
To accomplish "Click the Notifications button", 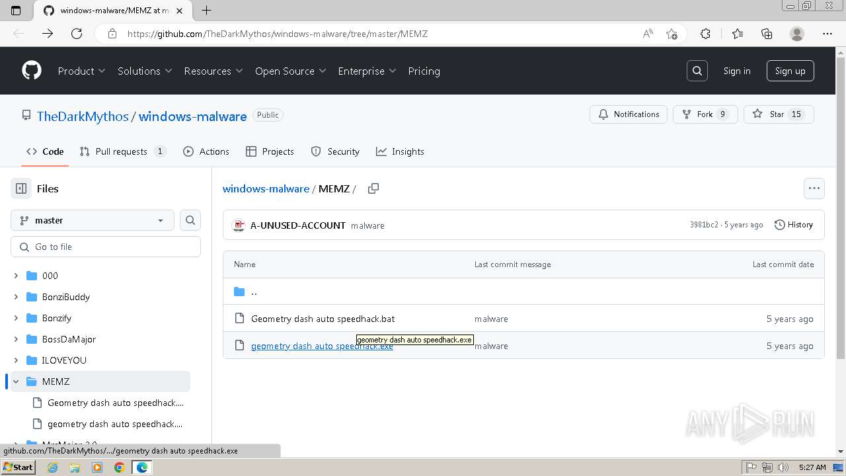I will click(629, 114).
